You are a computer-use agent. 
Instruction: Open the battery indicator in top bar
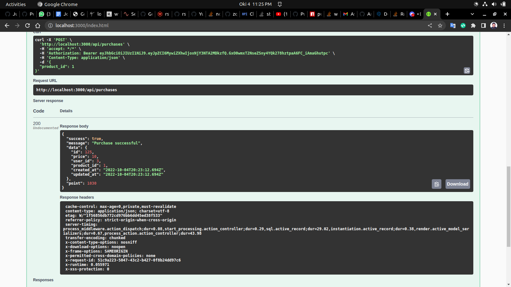point(503,4)
